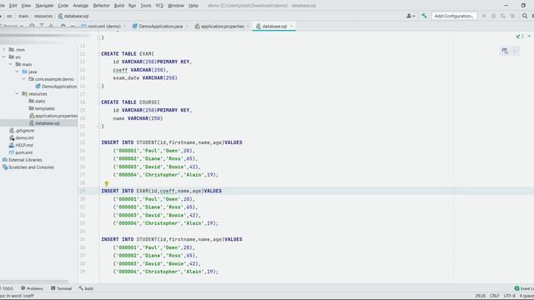Collapse the com.example.demo package arrow
Image resolution: width=534 pixels, height=300 pixels.
24,79
